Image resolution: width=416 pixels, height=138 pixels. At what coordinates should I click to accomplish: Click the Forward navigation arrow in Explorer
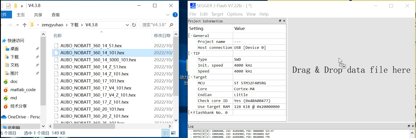[10, 25]
